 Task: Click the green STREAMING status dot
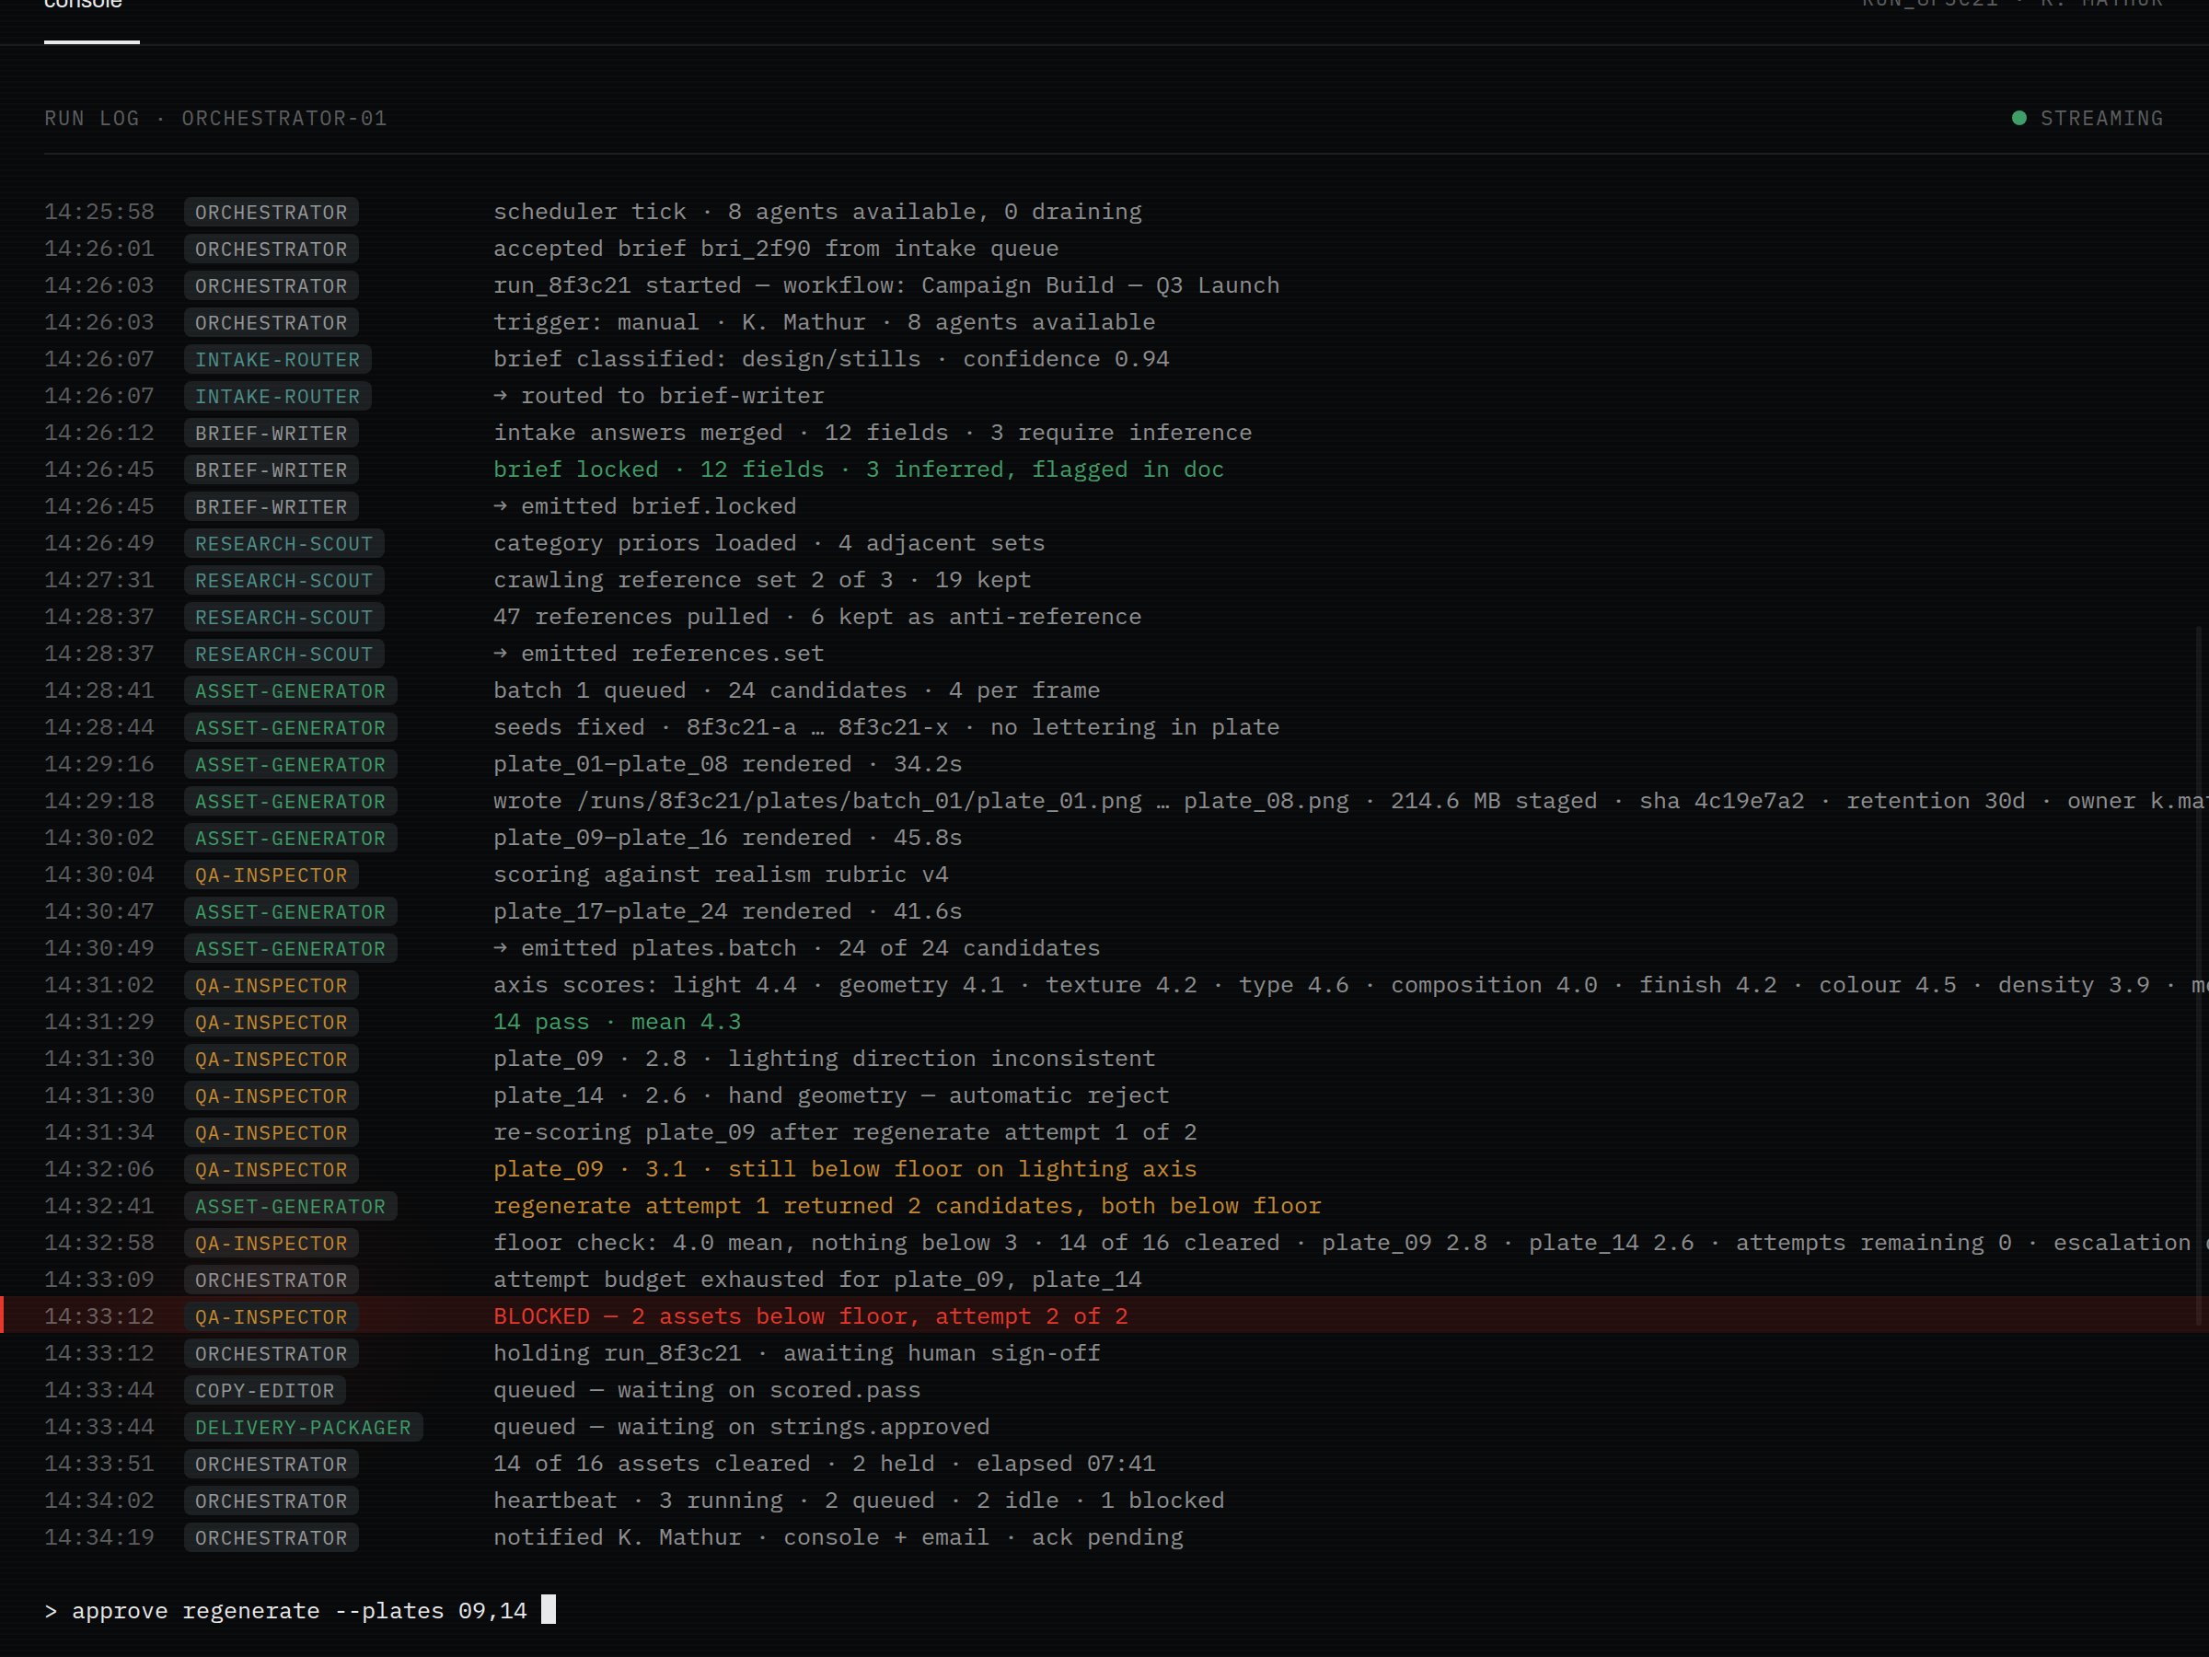[2018, 118]
